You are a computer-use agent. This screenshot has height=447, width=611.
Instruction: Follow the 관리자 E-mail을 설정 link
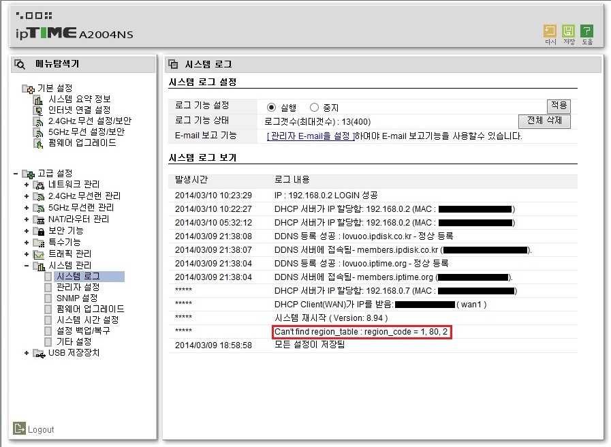click(x=311, y=136)
